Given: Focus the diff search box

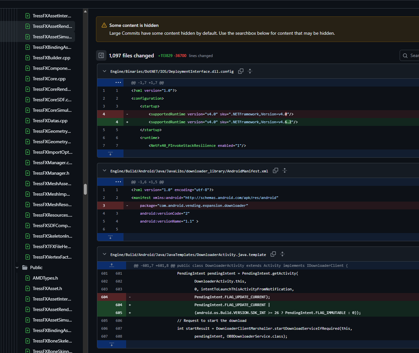Looking at the screenshot, I should click(x=410, y=56).
